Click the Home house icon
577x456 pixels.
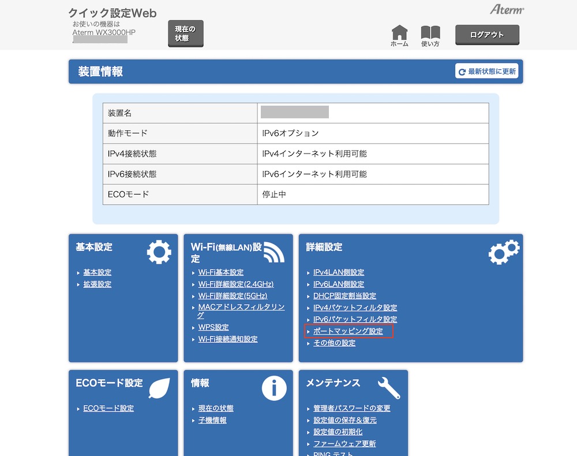[x=399, y=33]
